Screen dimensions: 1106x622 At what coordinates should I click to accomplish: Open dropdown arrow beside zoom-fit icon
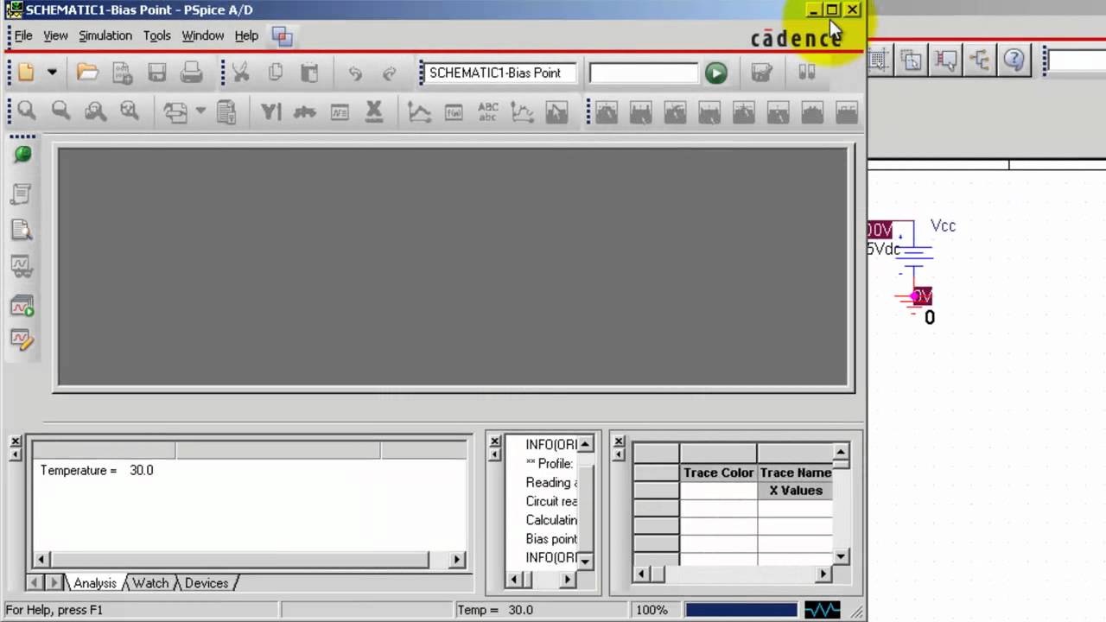pos(200,111)
